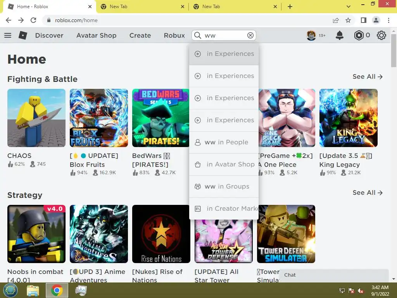Screen dimensions: 397x298
Task: Click Chrome icon in taskbar
Action: tap(57, 290)
